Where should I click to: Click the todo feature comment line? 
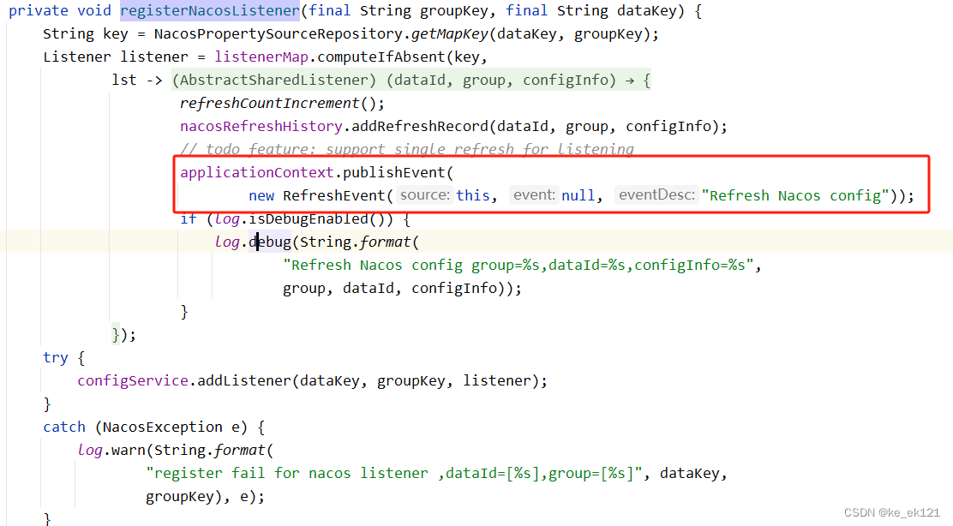point(406,149)
